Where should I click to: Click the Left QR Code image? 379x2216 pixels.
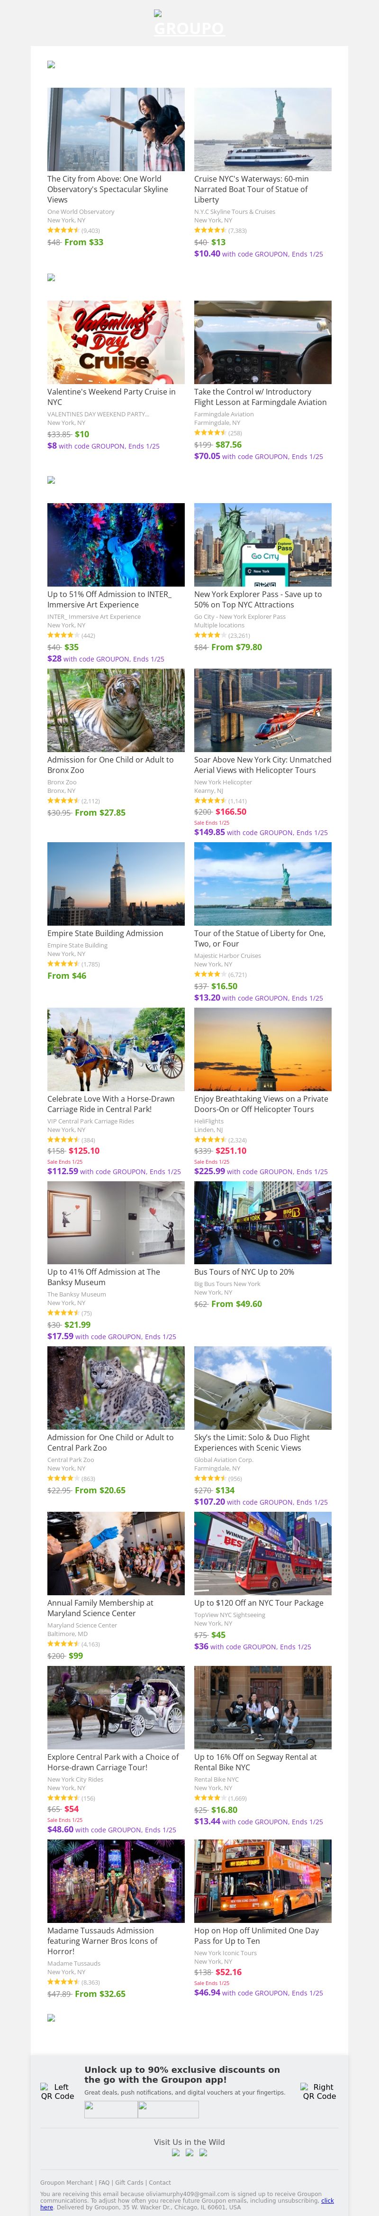58,2091
